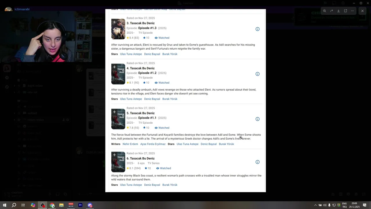Change the blue star 10 rating for Episode #1.3
Viewport: 371px width, 209px height.
146,38
